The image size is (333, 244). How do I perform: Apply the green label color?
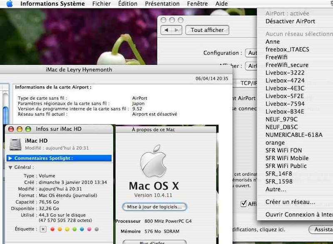point(75,229)
